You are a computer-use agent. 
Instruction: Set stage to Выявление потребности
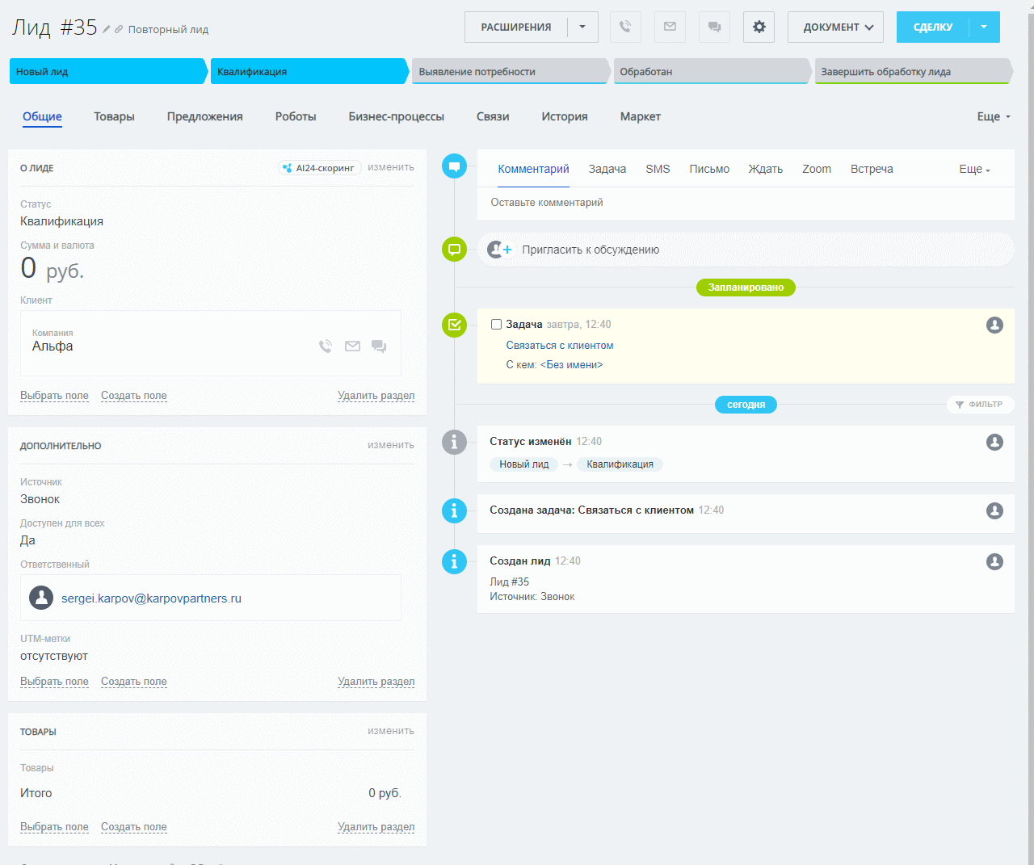[509, 71]
